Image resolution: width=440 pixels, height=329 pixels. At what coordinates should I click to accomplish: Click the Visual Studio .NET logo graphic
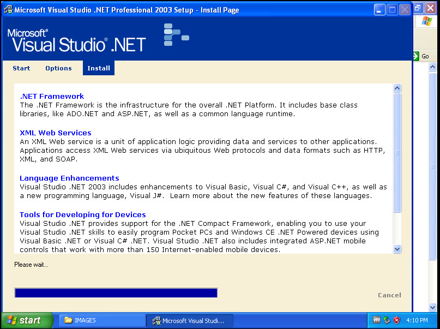tap(177, 34)
